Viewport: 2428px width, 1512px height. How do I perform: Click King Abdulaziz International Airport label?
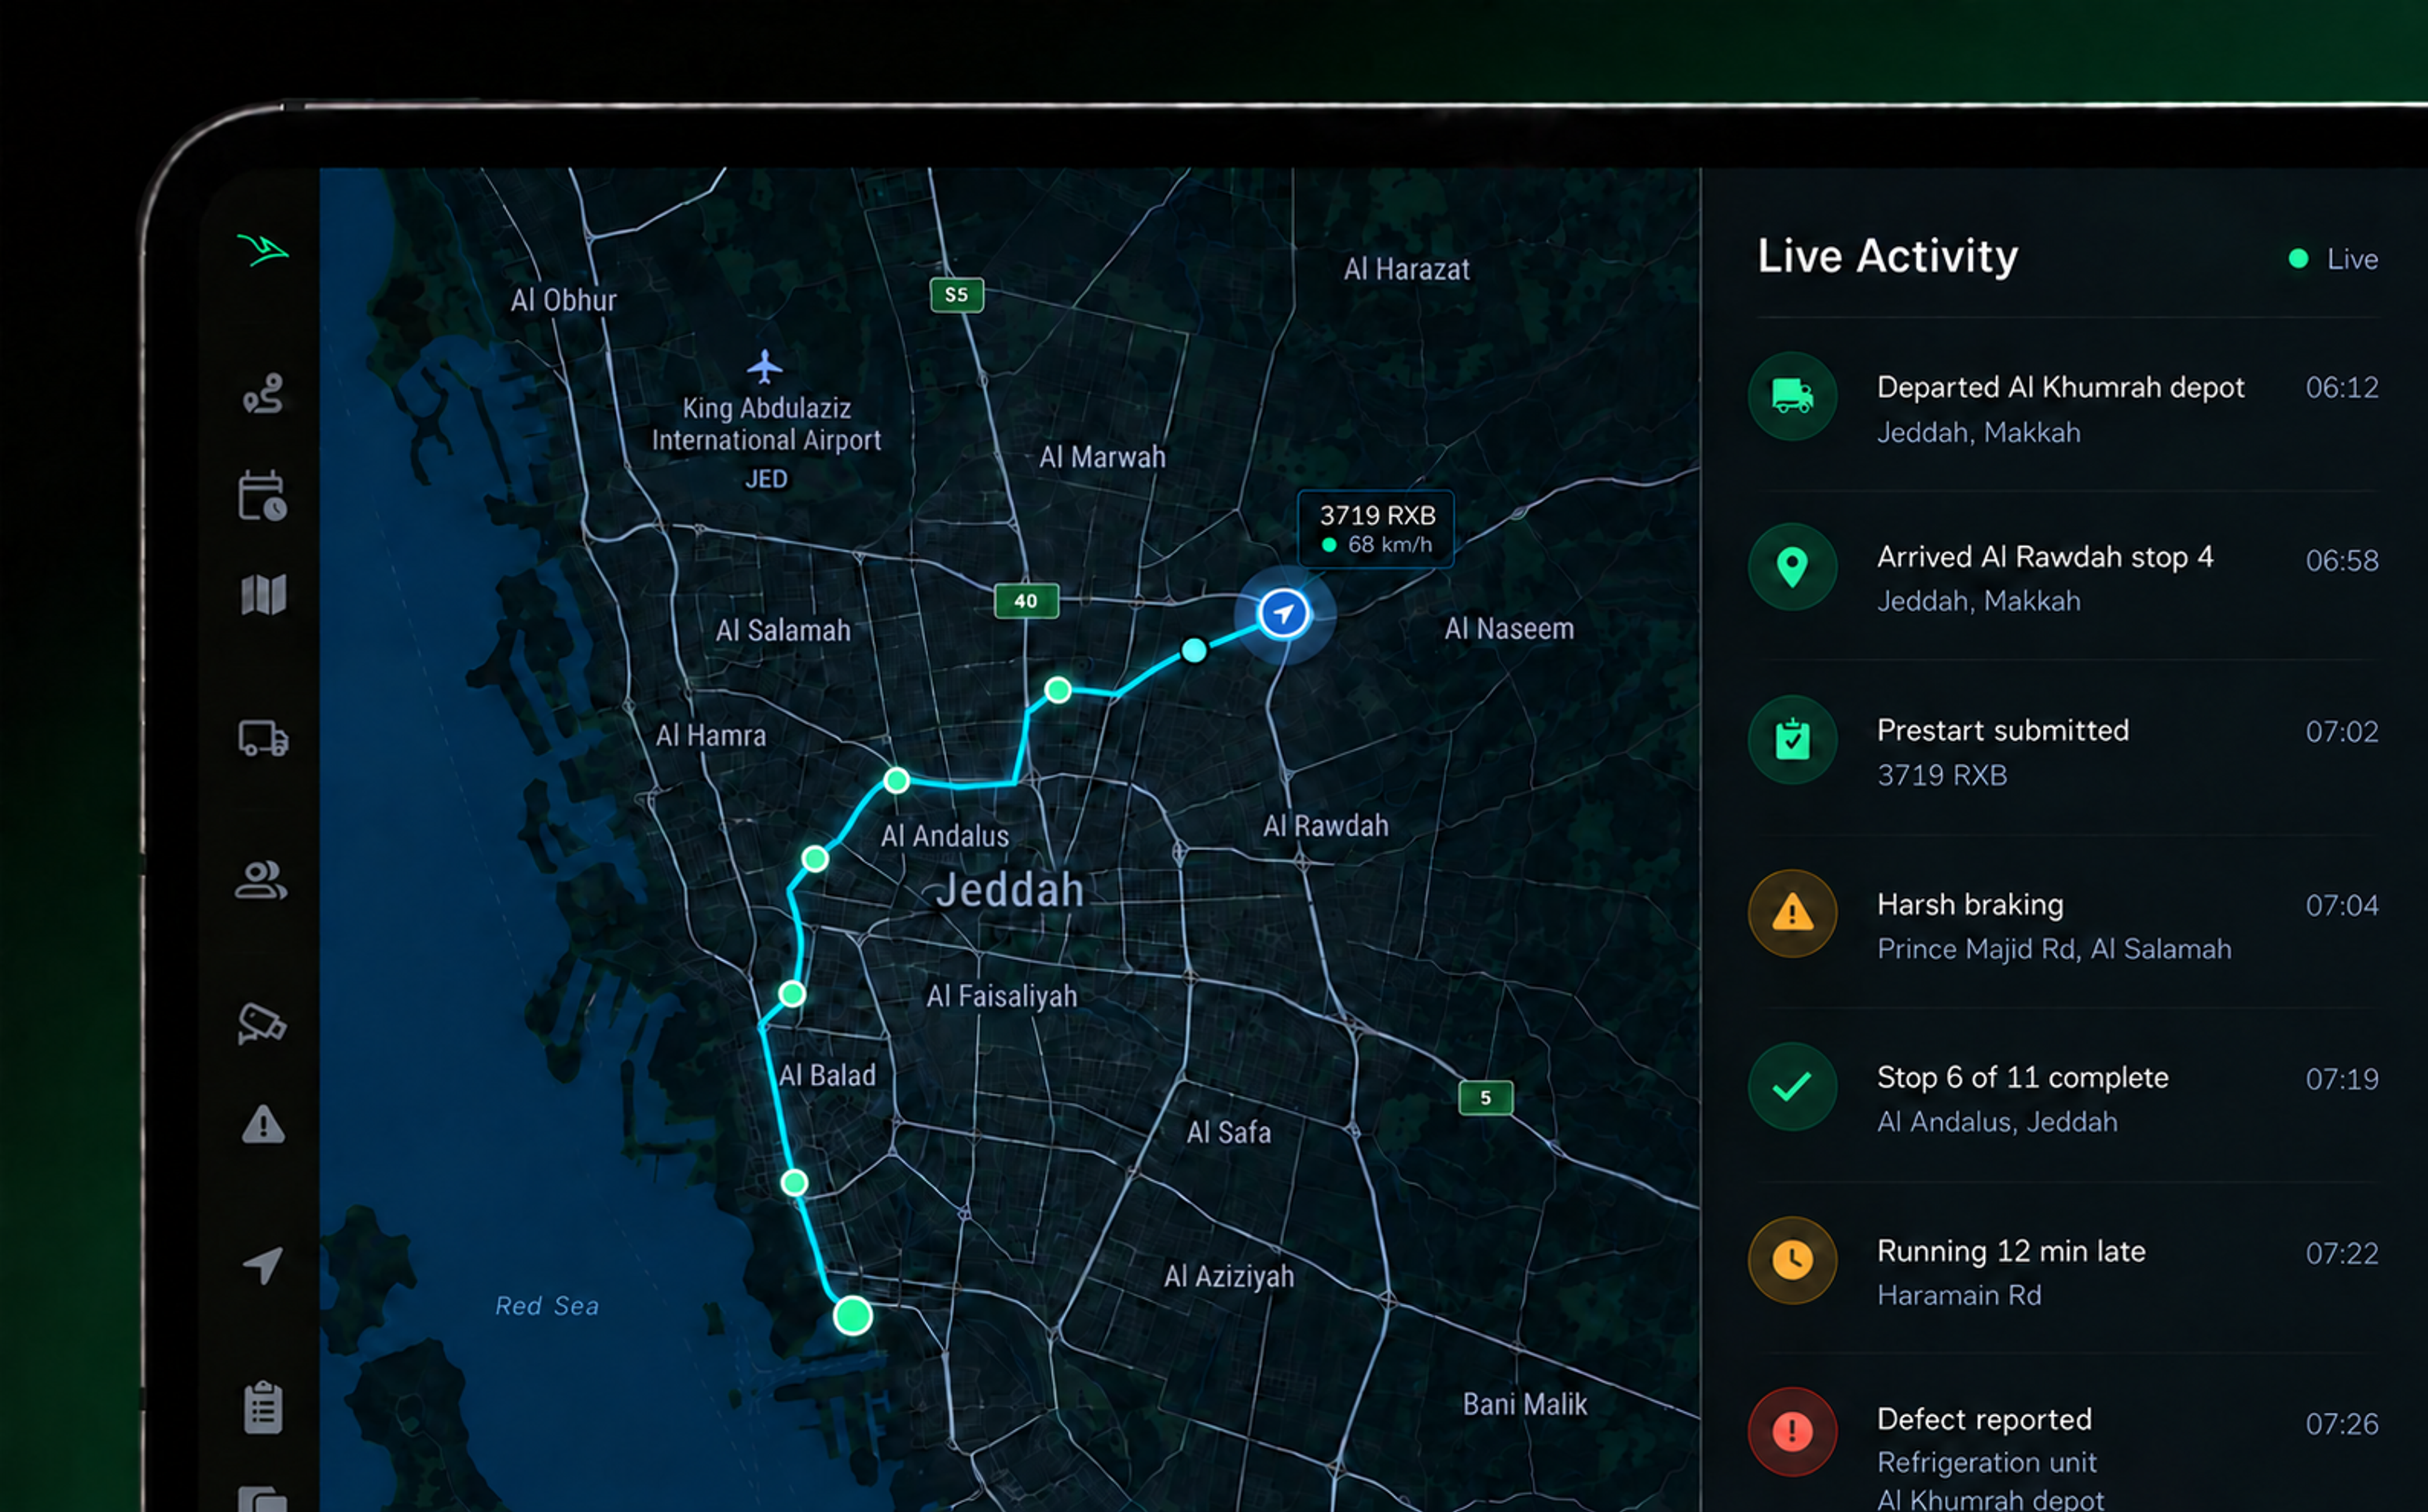(x=766, y=424)
